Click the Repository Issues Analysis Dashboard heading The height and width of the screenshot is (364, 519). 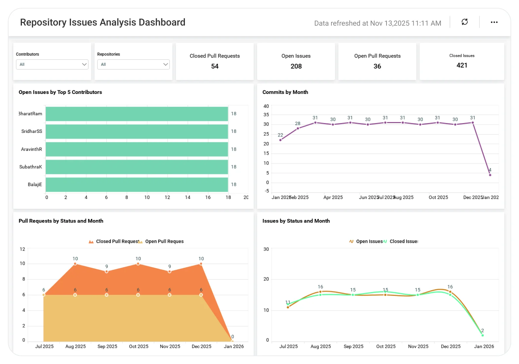102,22
